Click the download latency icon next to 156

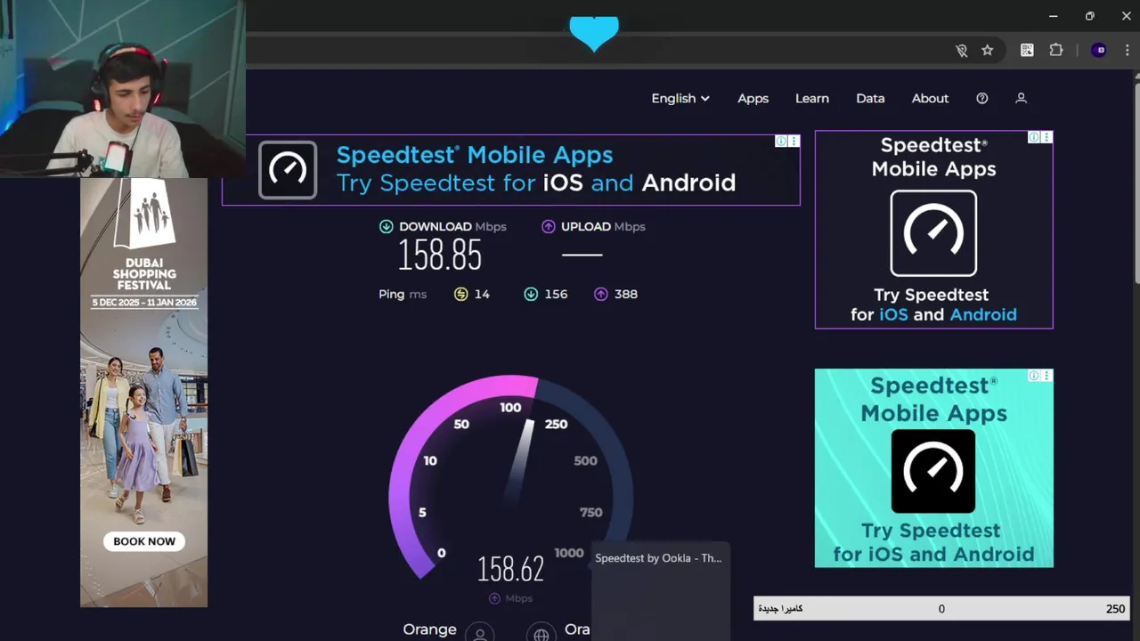point(531,294)
